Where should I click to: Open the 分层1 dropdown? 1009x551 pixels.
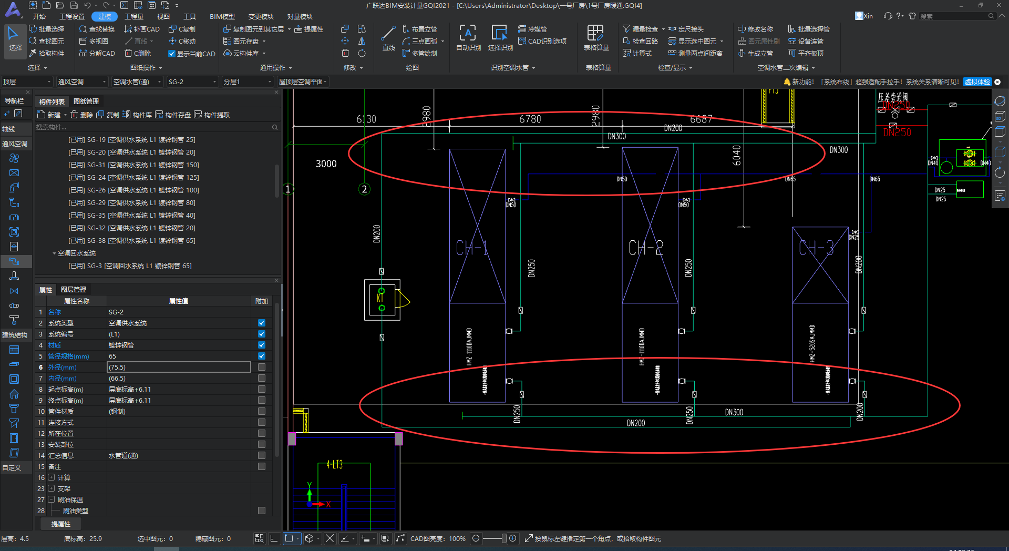tap(248, 81)
